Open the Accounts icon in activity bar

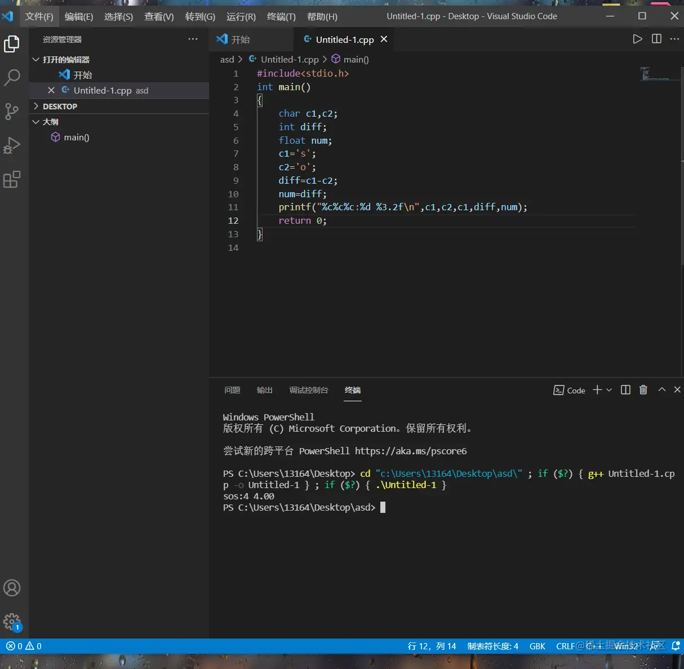point(12,588)
